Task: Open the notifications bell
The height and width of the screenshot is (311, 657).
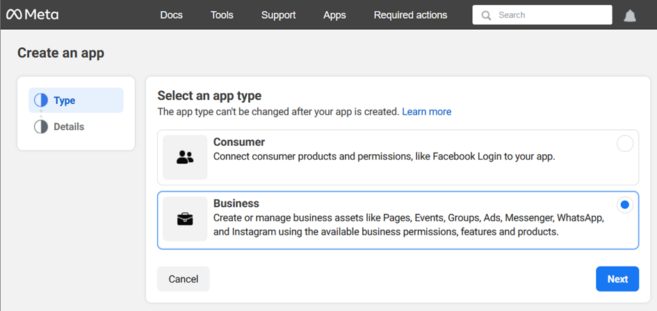Action: pyautogui.click(x=629, y=15)
